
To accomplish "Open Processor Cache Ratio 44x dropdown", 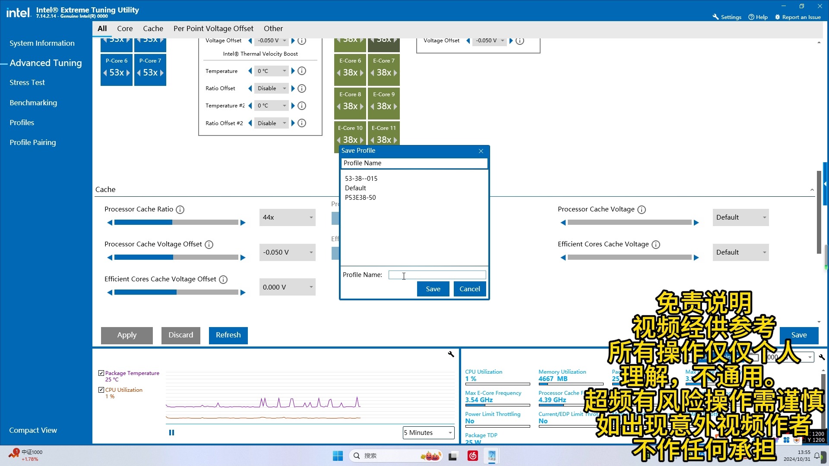I will click(288, 217).
